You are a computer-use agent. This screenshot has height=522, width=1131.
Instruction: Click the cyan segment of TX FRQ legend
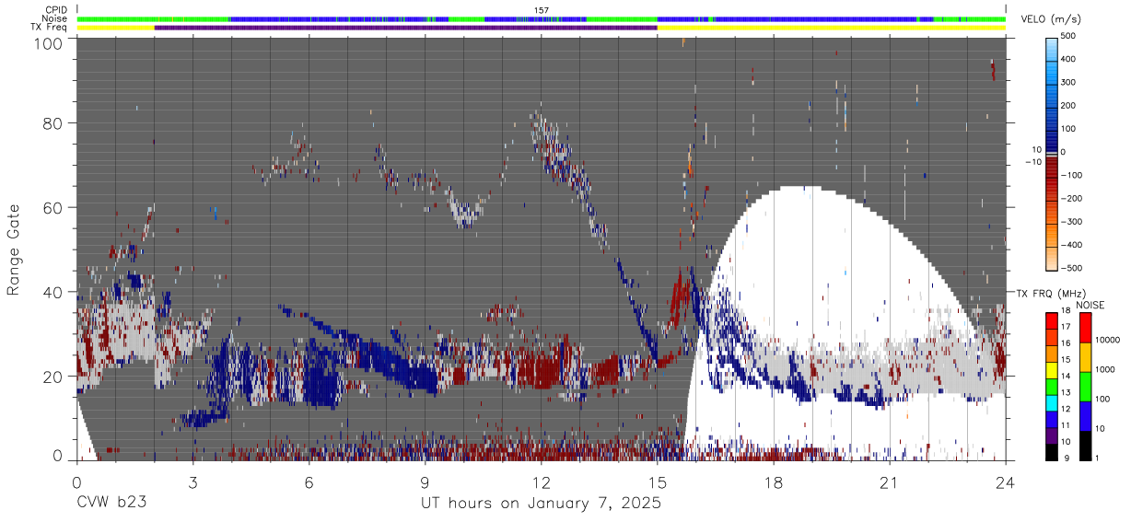coord(1051,401)
